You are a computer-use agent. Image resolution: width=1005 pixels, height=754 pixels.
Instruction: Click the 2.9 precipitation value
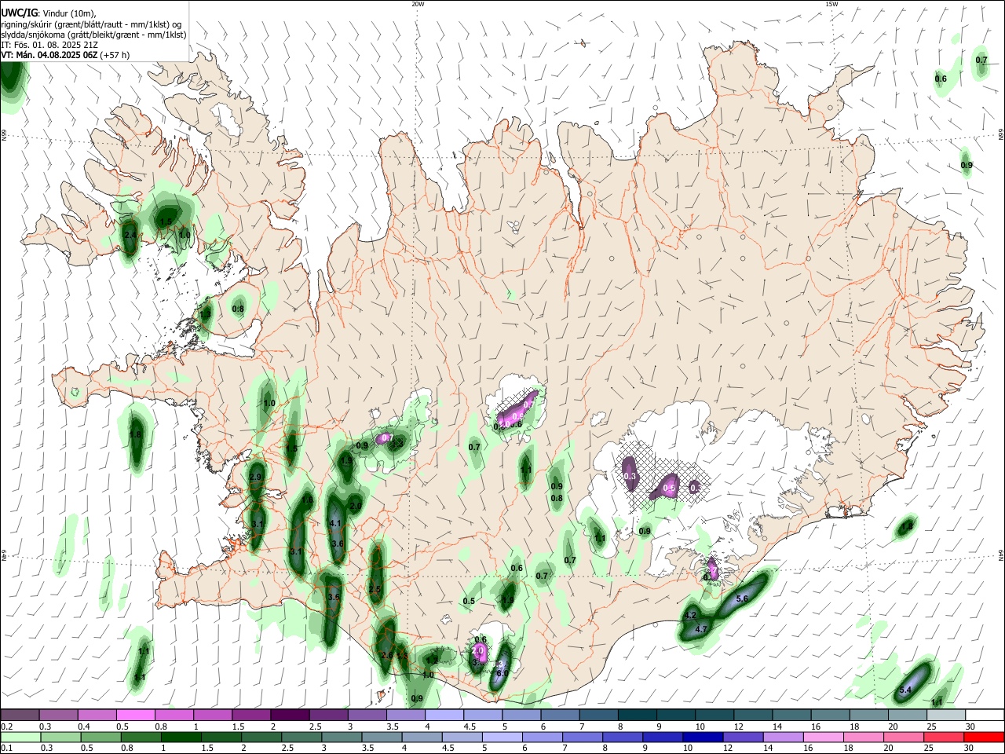255,477
